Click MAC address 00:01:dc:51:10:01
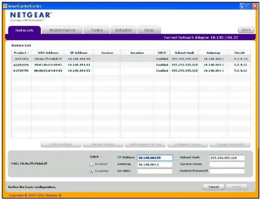This screenshot has height=199, width=260. pyautogui.click(x=48, y=65)
